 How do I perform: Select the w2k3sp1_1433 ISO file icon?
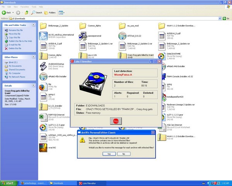click(43, 138)
